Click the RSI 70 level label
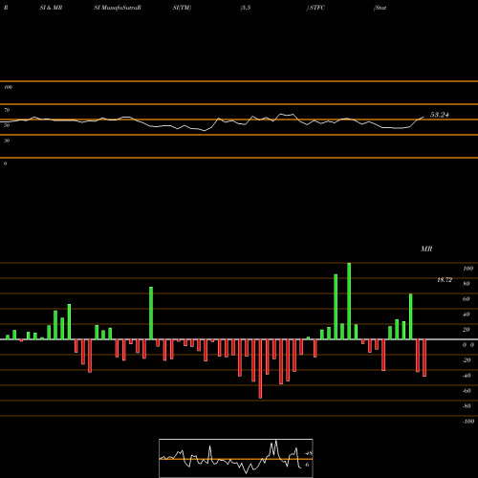 coord(7,110)
